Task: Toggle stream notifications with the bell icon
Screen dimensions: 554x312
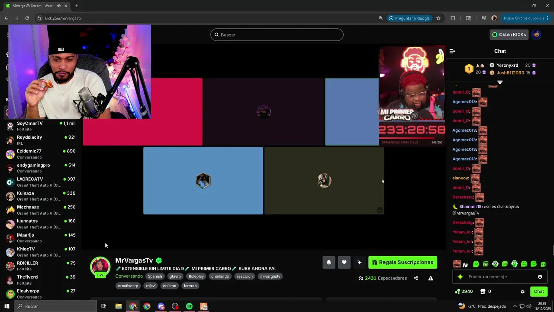Action: [x=329, y=262]
